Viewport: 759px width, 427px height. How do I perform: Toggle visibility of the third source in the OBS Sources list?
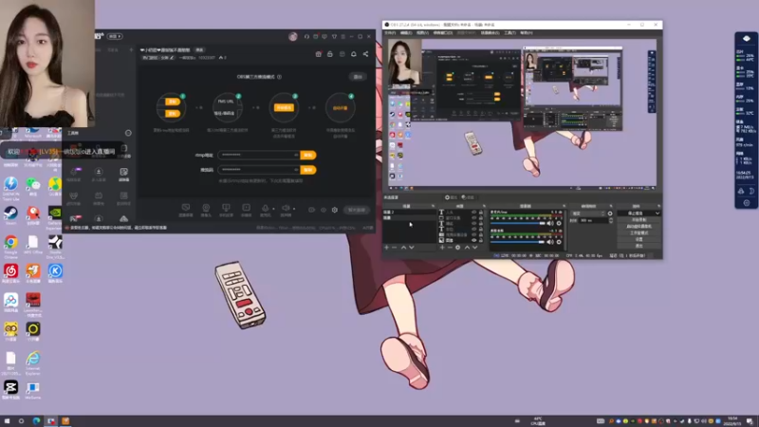473,224
